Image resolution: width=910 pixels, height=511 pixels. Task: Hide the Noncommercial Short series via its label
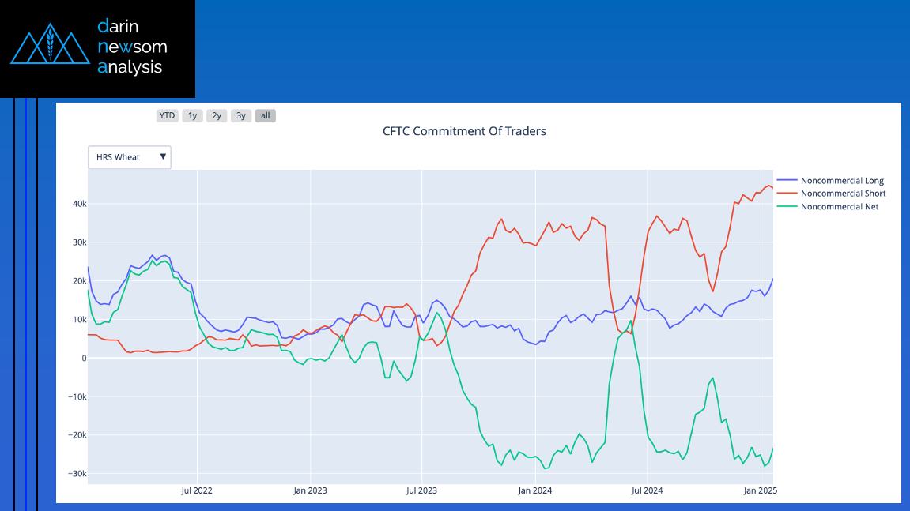coord(843,194)
